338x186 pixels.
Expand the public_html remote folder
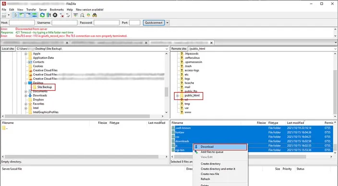(177, 96)
